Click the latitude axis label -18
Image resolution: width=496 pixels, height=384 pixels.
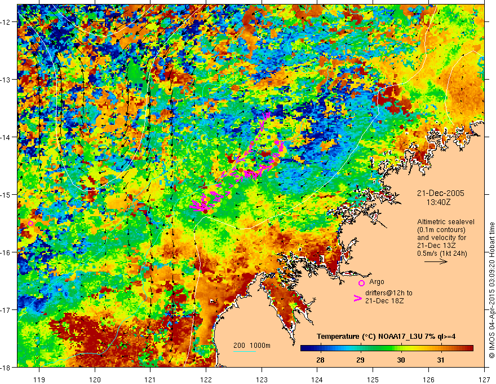(6, 367)
